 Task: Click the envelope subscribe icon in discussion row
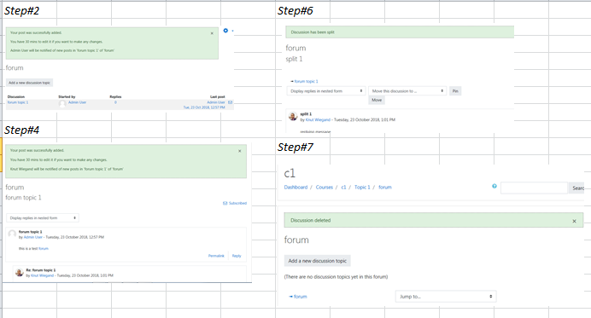coord(230,102)
